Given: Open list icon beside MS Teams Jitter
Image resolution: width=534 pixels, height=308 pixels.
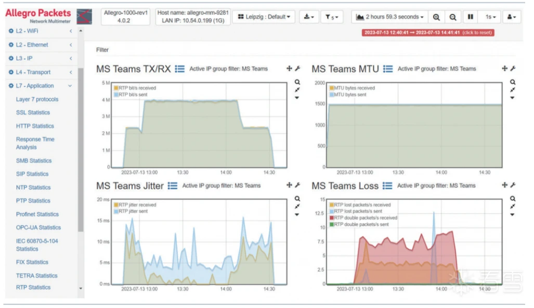Looking at the screenshot, I should [x=172, y=186].
